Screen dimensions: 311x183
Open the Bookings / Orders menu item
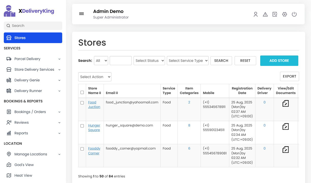[x=31, y=112]
